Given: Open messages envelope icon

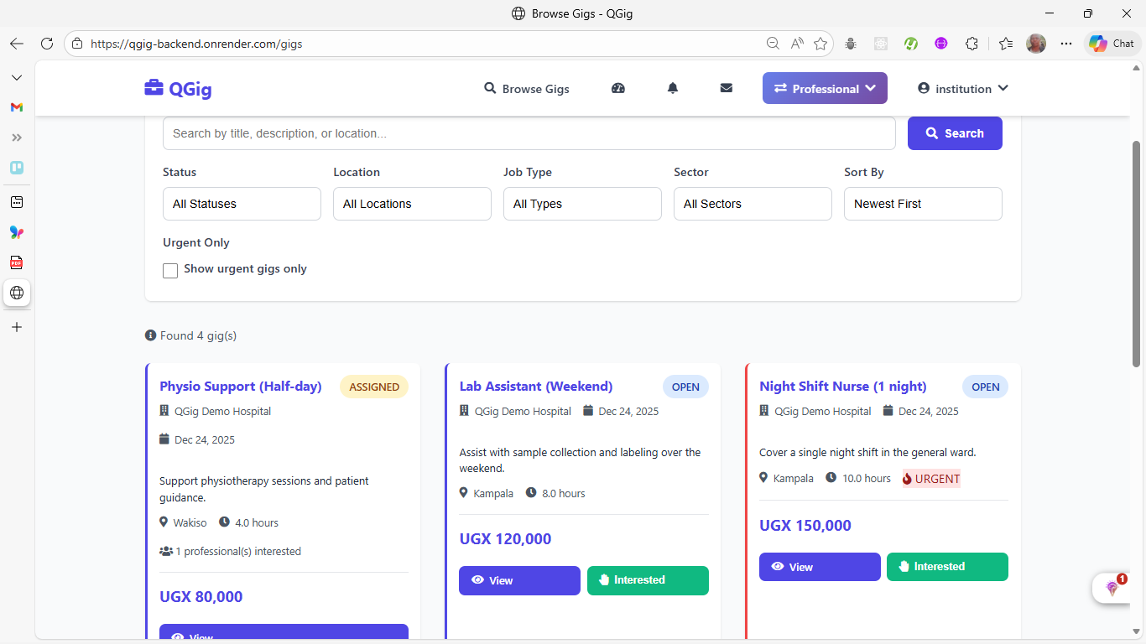Looking at the screenshot, I should point(727,88).
